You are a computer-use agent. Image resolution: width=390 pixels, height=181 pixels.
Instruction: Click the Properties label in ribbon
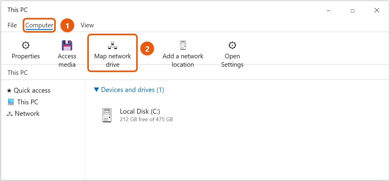click(x=26, y=56)
